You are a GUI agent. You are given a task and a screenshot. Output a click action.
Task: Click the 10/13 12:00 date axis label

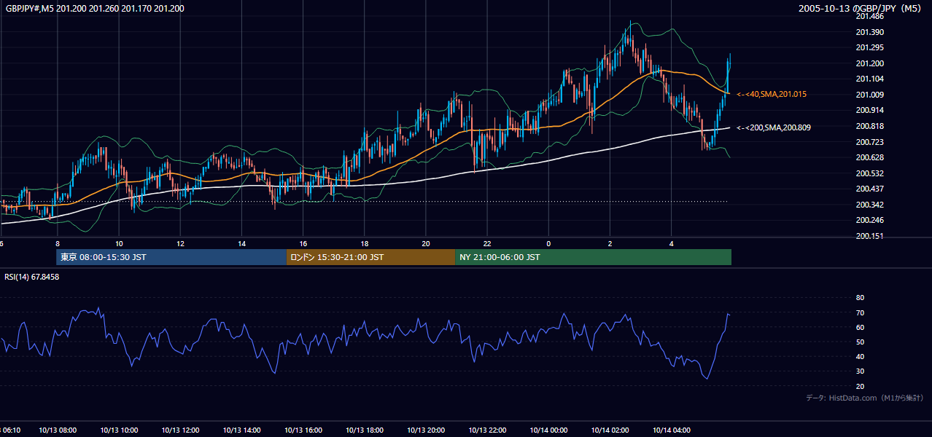(x=181, y=430)
